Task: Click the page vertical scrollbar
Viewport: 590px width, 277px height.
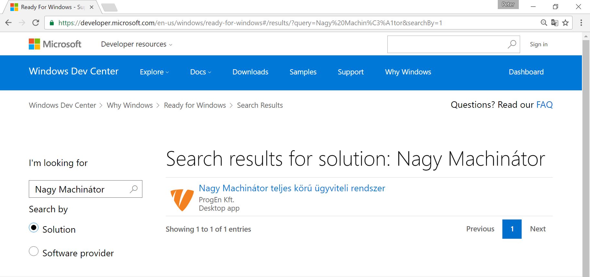Action: [585, 155]
